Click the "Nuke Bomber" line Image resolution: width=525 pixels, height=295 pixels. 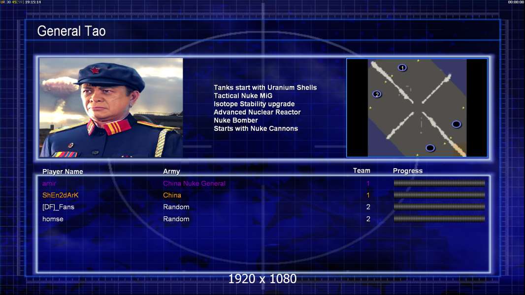coord(236,120)
